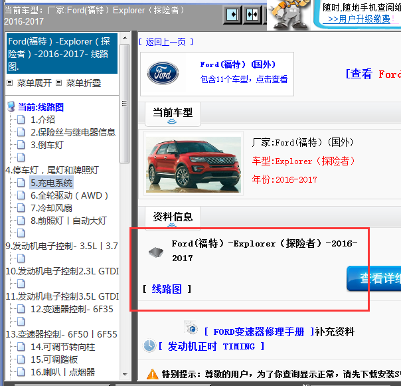Click page icon above 4.停车灯 entry

point(21,157)
